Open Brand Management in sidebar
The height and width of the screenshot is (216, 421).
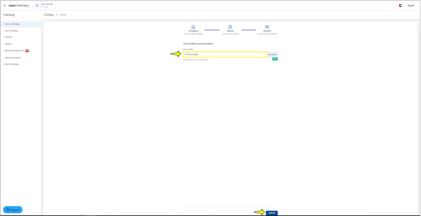(x=14, y=51)
